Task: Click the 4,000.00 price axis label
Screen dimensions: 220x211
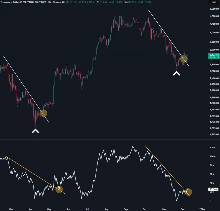Action: pos(214,32)
